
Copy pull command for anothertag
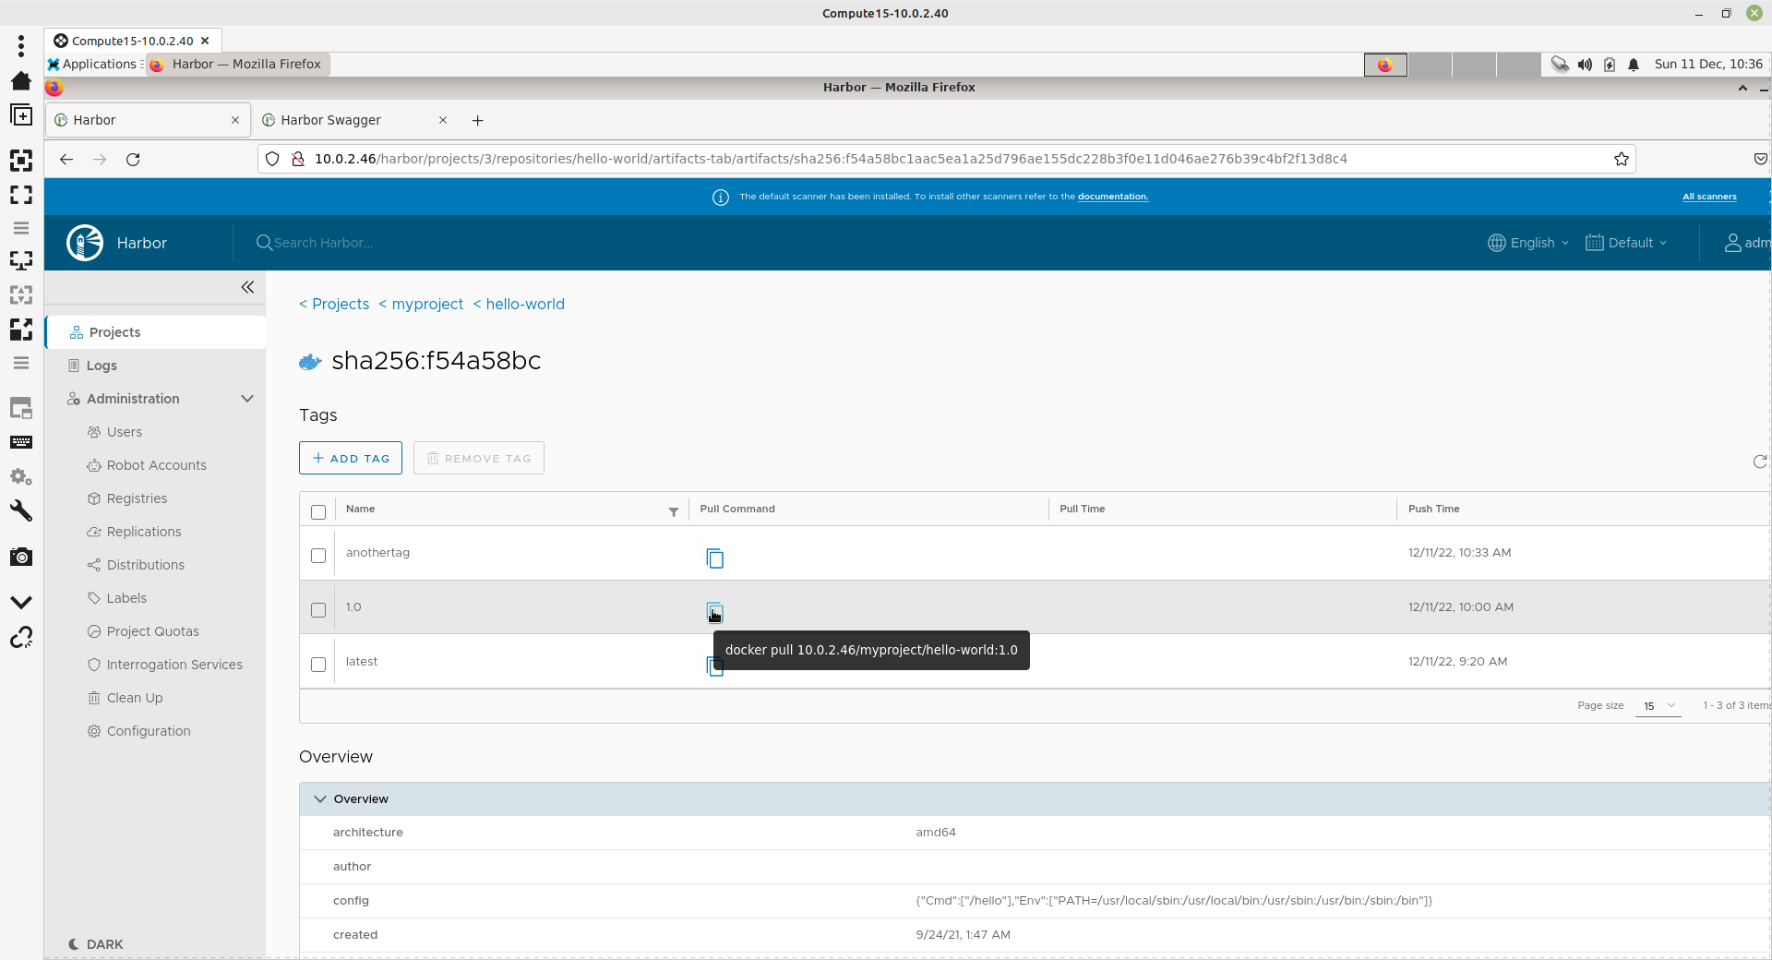click(714, 558)
